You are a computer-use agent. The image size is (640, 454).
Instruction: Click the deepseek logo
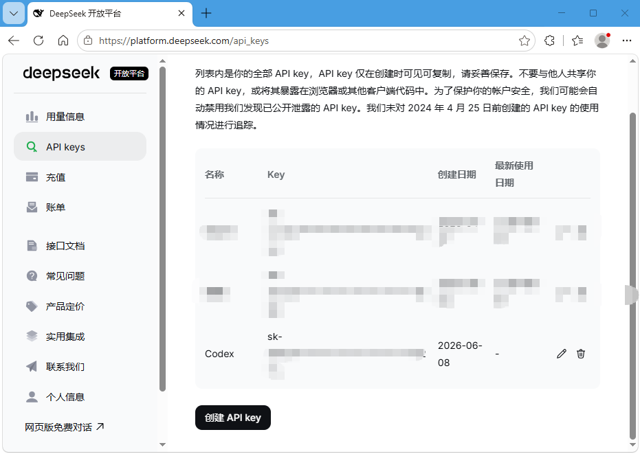click(61, 73)
